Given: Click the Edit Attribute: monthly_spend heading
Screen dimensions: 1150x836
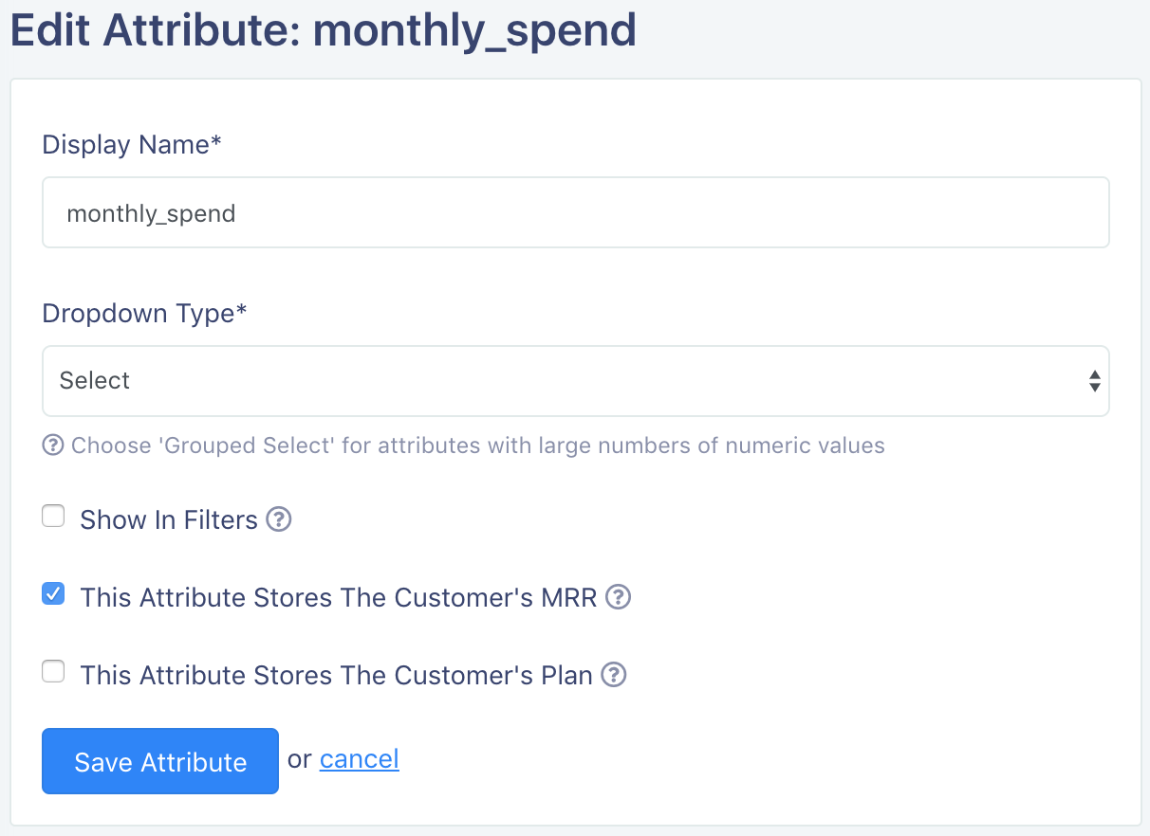Looking at the screenshot, I should 324,31.
